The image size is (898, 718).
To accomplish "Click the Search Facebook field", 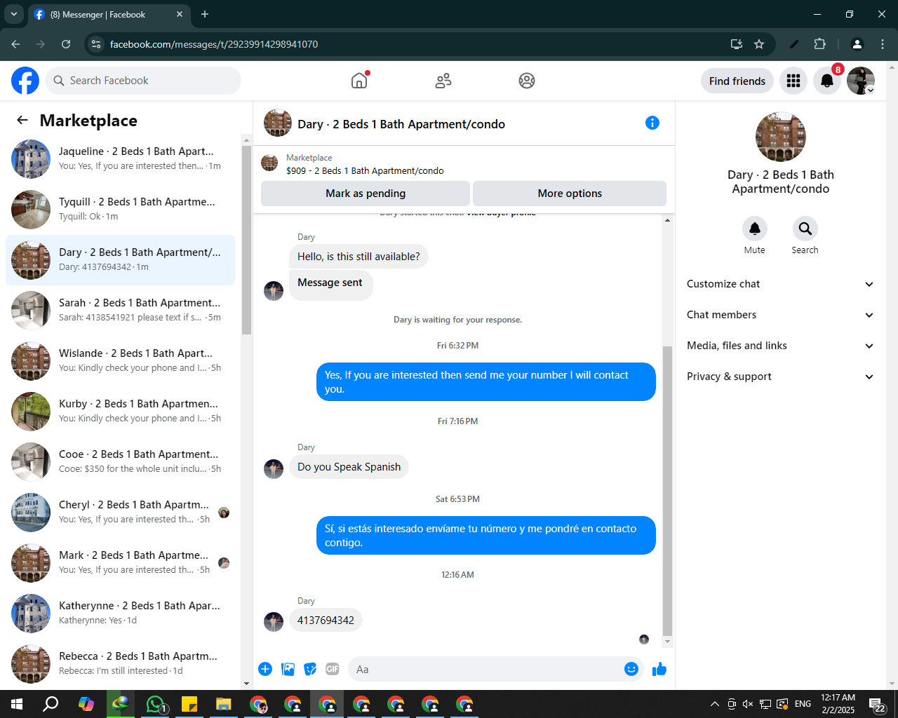I will point(143,81).
